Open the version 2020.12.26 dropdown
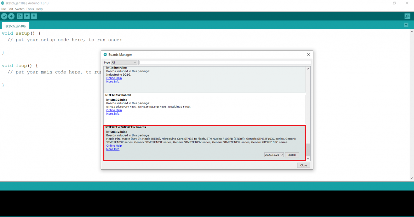This screenshot has width=414, height=217. point(274,155)
